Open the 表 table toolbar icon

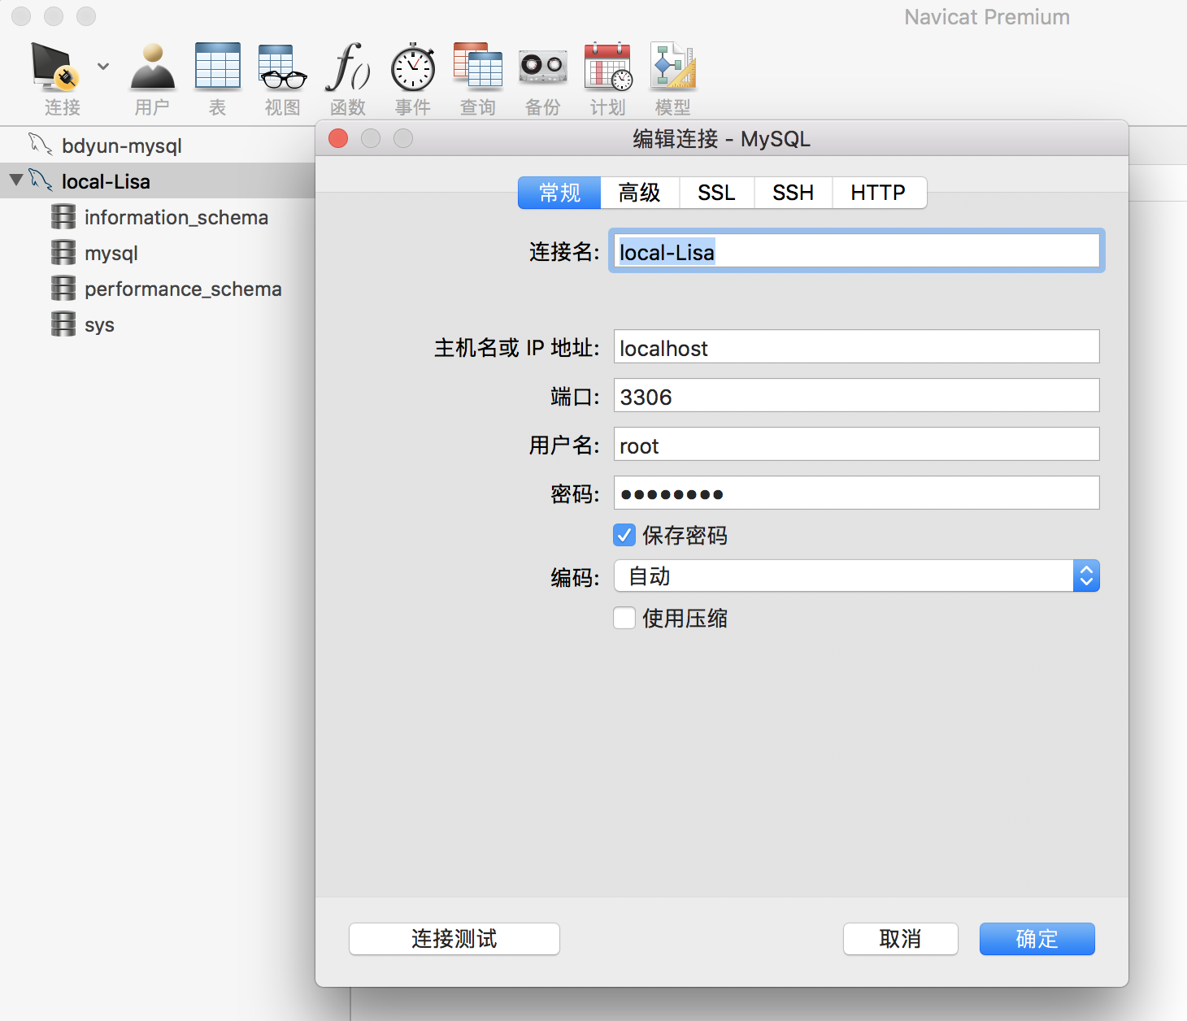pyautogui.click(x=218, y=66)
